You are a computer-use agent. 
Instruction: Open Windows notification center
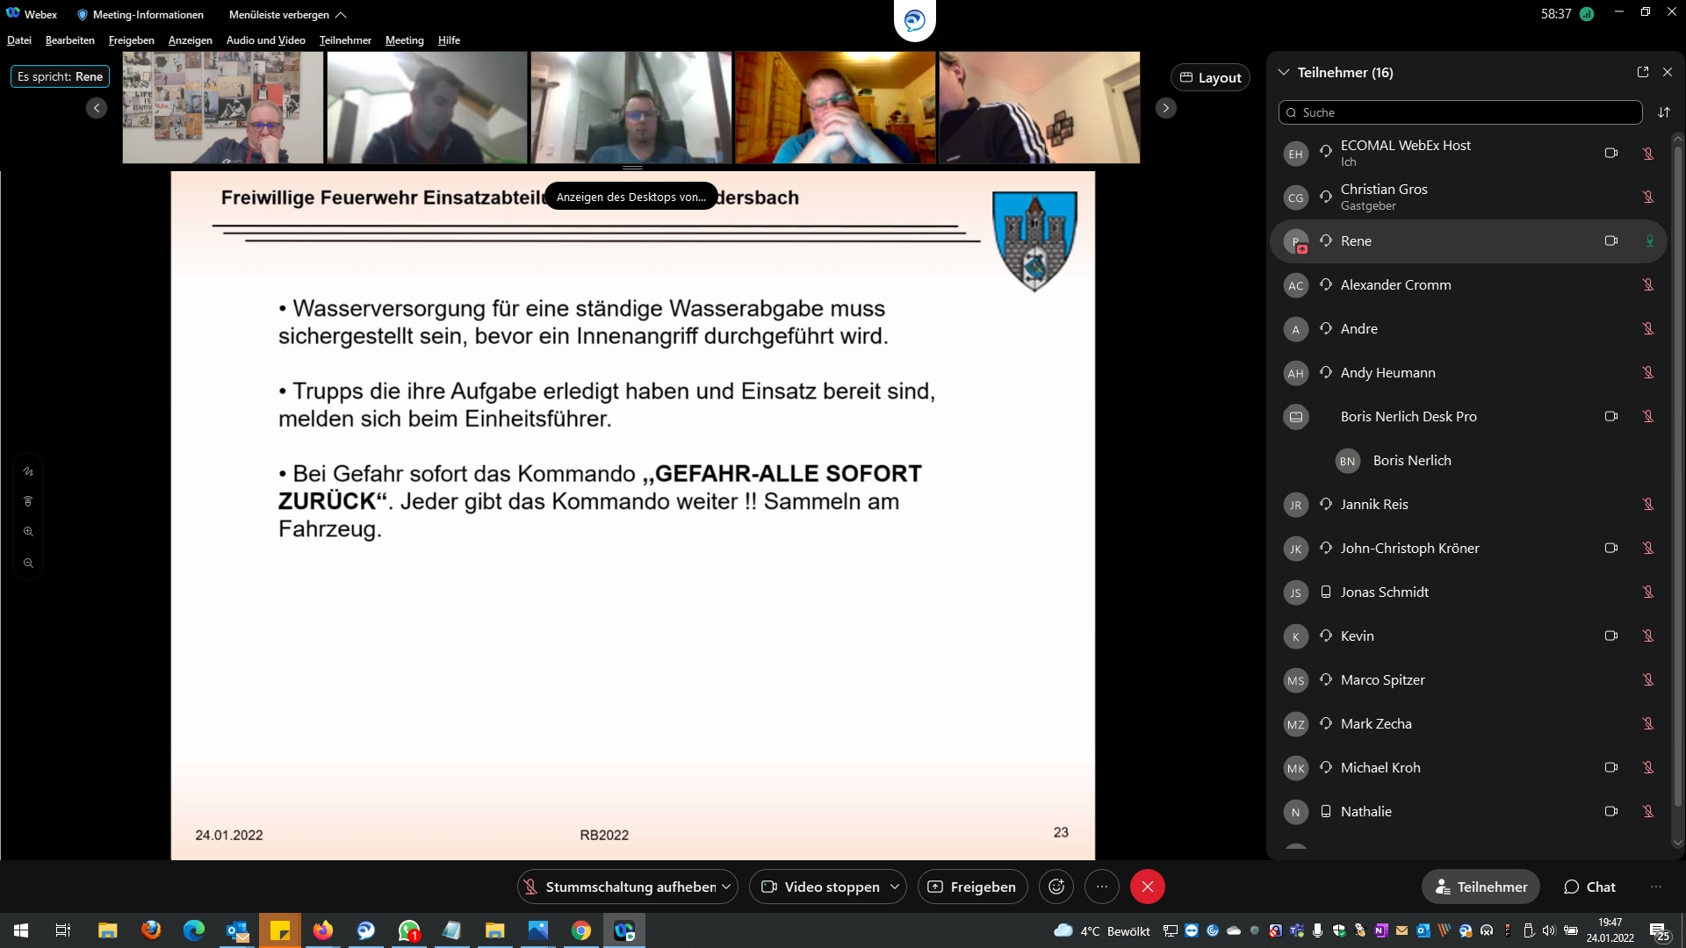point(1660,930)
